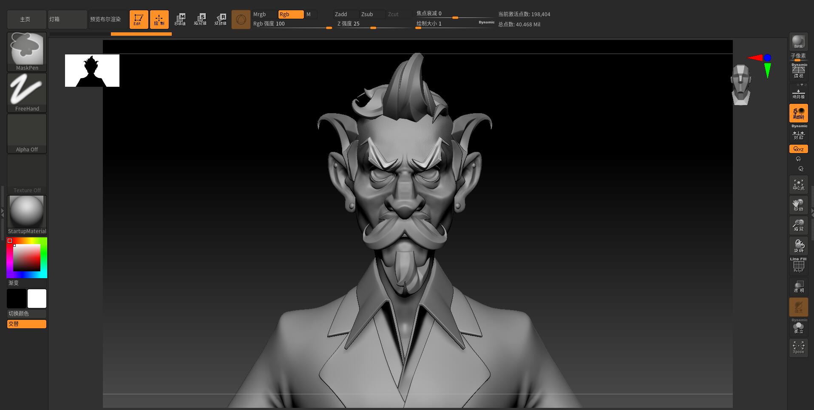Open the 灯箱 lightbox tab

[67, 19]
